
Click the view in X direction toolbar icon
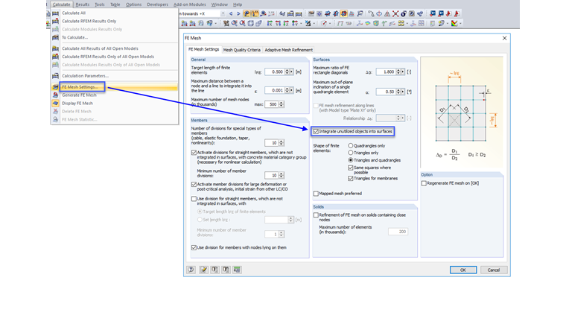pos(270,23)
